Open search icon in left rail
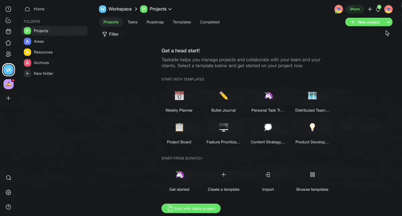Viewport: 402px width, 216px height. (8, 178)
